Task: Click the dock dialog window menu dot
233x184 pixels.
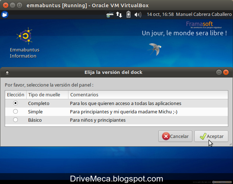Action: (7, 72)
